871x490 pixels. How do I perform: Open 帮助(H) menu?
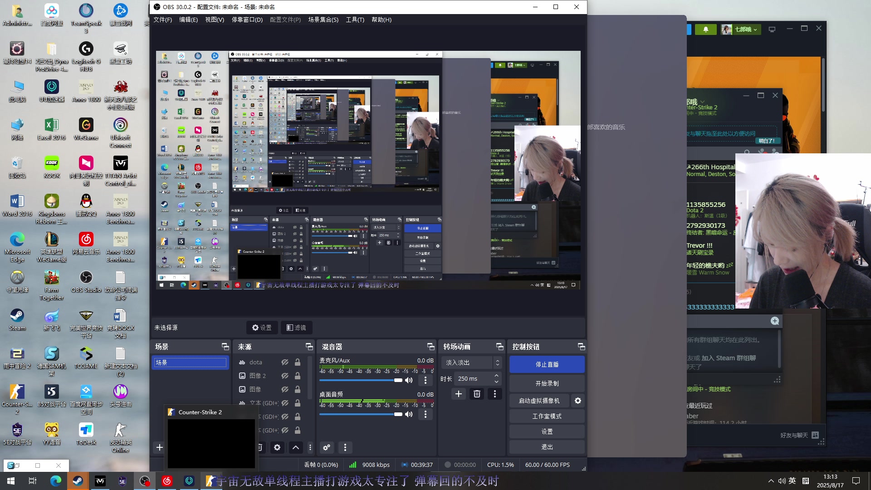pos(382,20)
